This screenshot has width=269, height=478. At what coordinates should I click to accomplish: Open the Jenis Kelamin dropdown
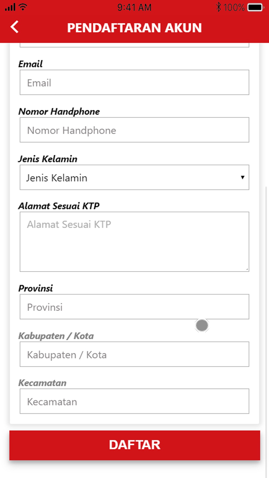point(134,177)
